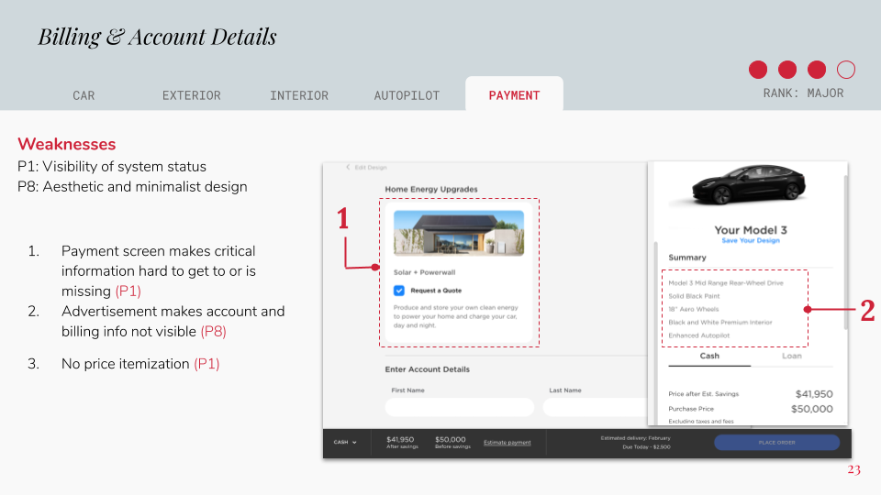The height and width of the screenshot is (495, 881).
Task: Click the Estimated delivery: February text
Action: click(x=635, y=438)
